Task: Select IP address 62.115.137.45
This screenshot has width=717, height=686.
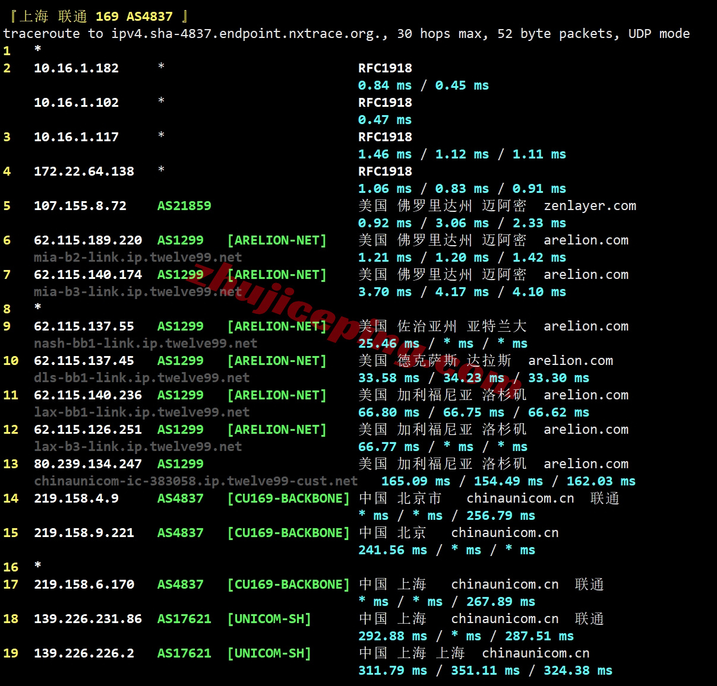Action: pos(84,361)
